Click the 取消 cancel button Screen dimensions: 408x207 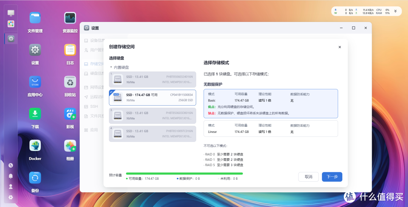[x=309, y=177]
